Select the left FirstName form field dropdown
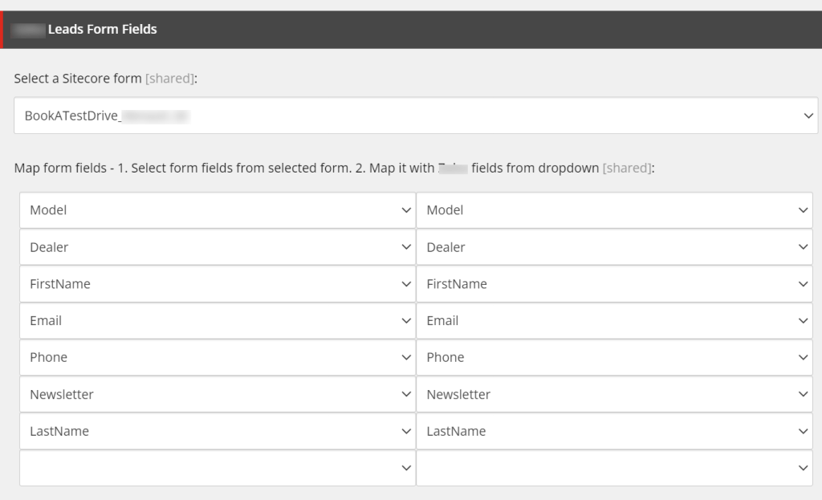The image size is (822, 500). click(x=218, y=284)
